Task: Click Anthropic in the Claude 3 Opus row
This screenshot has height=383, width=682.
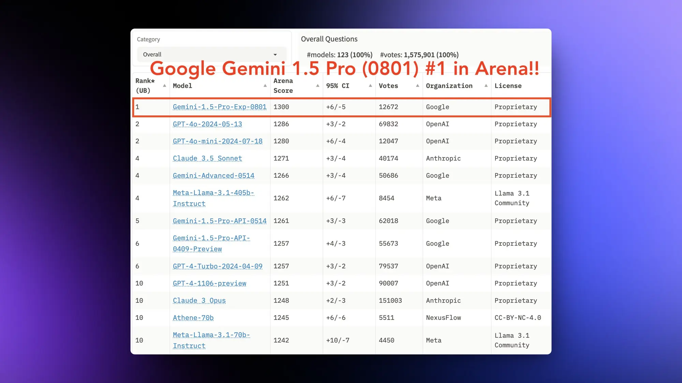Action: click(x=443, y=300)
